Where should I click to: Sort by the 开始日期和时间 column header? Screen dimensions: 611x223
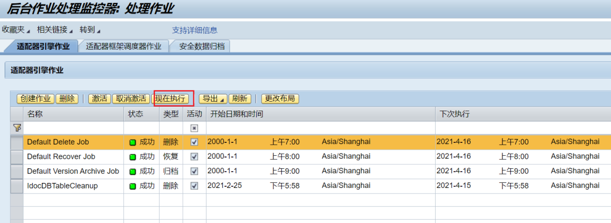pos(321,114)
